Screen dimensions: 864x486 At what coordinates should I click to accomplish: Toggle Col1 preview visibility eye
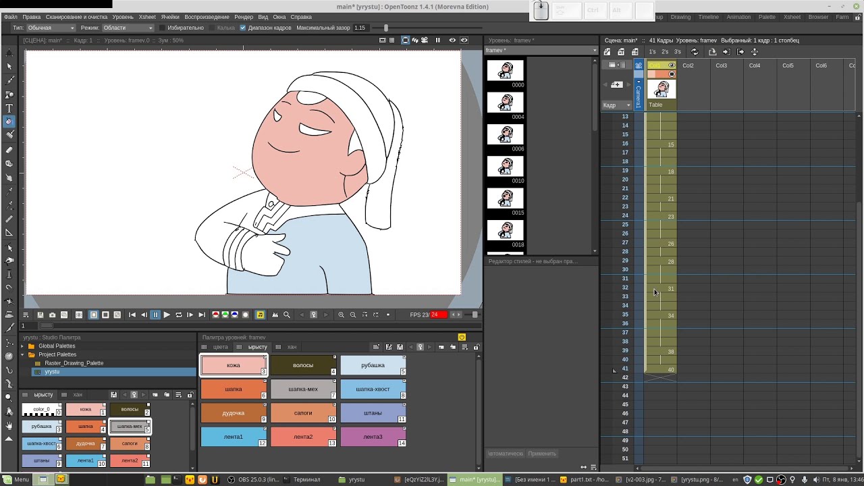coord(671,65)
